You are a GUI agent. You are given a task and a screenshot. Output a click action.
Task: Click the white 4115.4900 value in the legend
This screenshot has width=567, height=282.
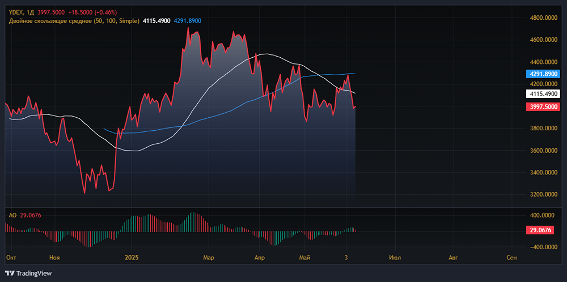tap(156, 22)
